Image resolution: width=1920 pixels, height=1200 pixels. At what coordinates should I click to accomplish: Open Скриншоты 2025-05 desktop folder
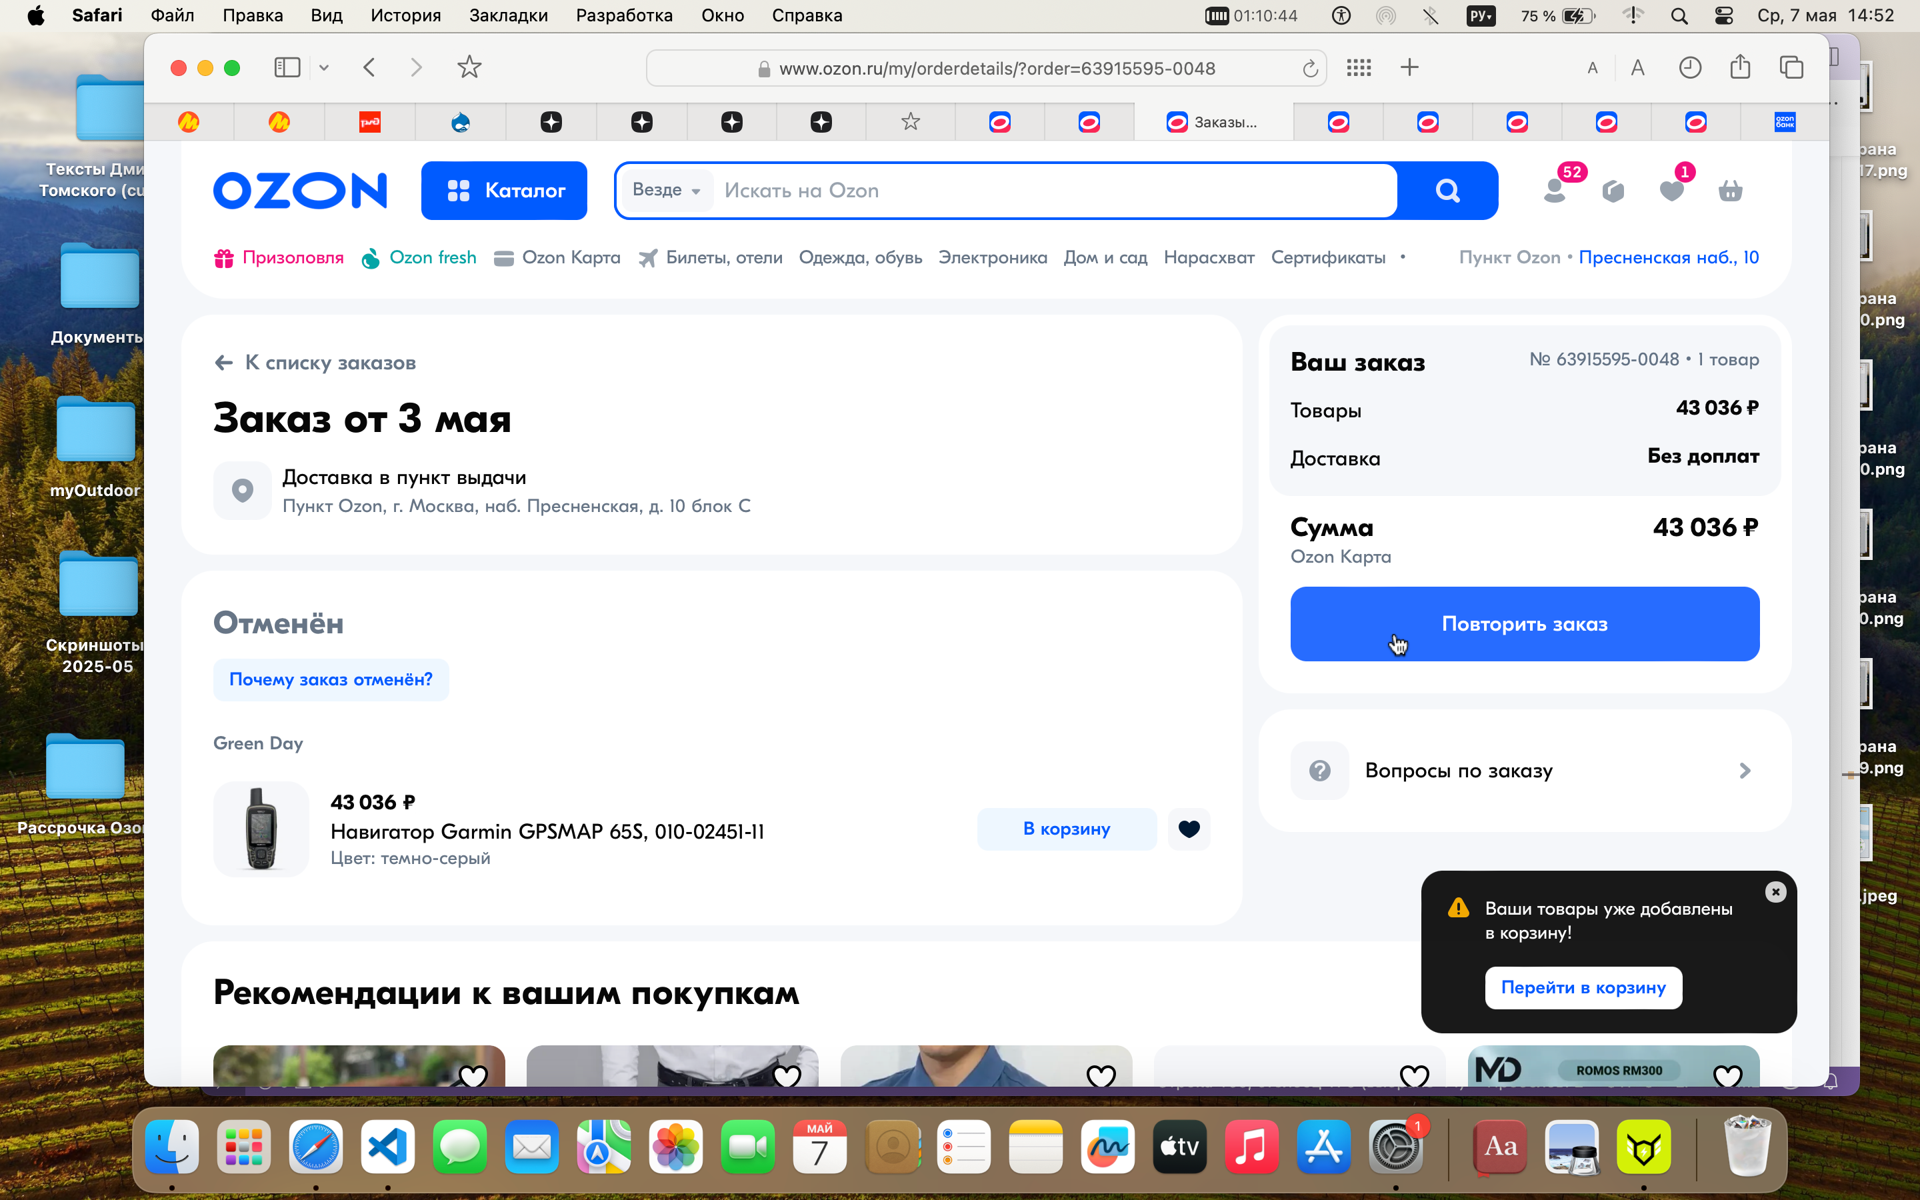tap(97, 613)
